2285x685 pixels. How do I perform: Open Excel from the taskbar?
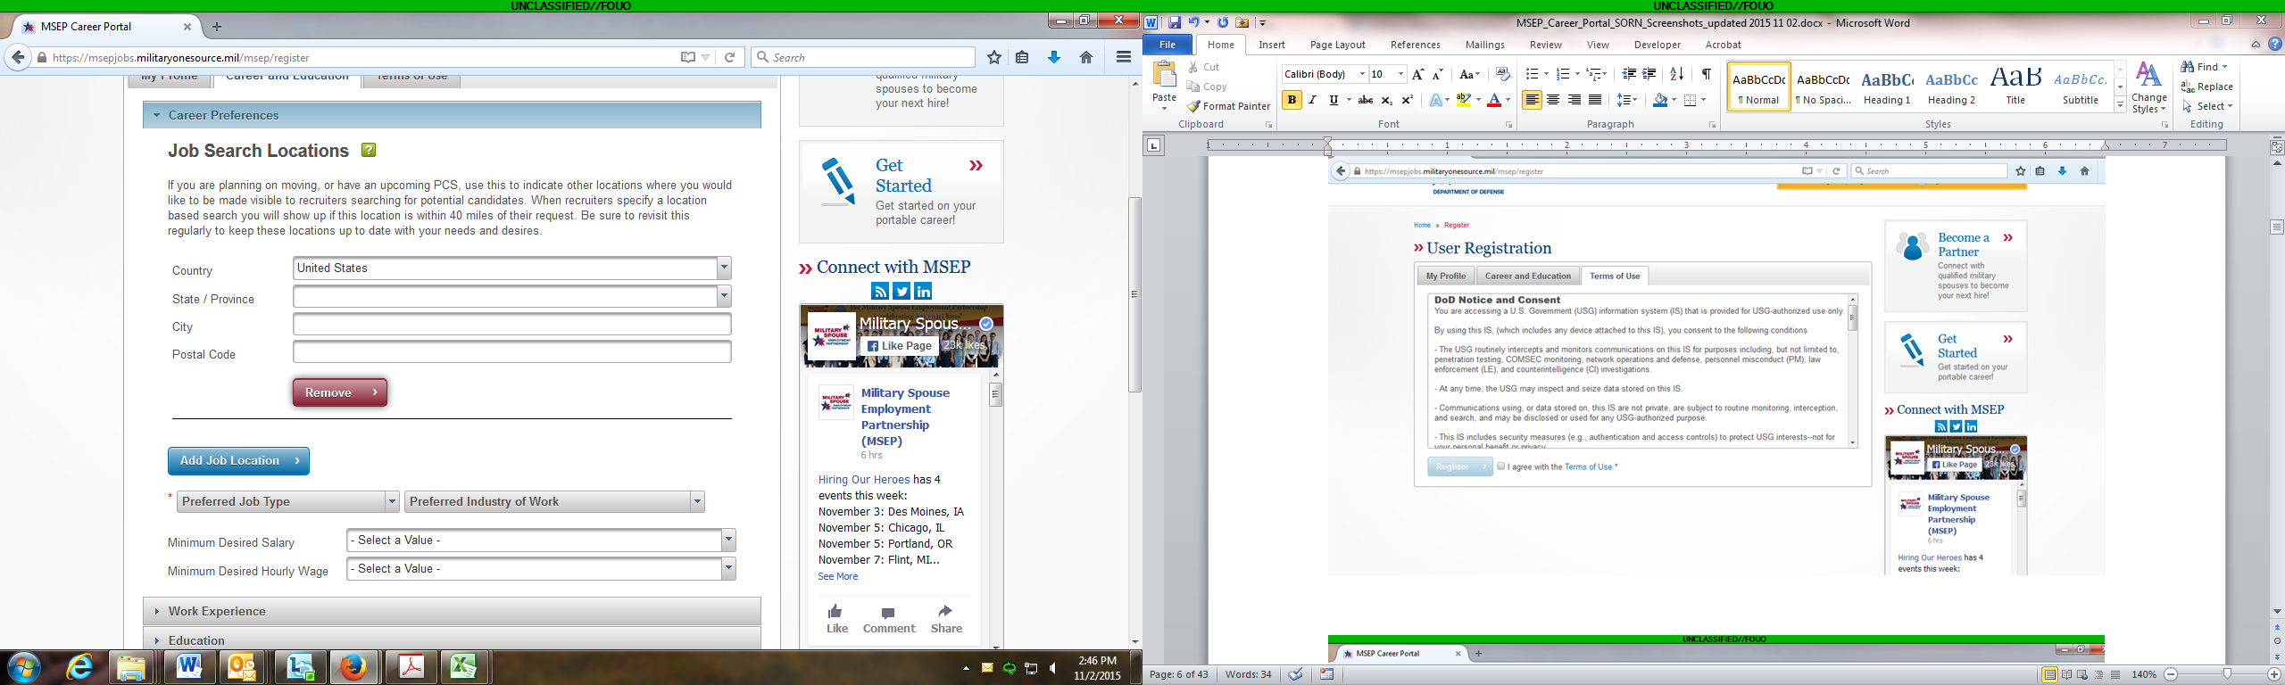(x=462, y=667)
